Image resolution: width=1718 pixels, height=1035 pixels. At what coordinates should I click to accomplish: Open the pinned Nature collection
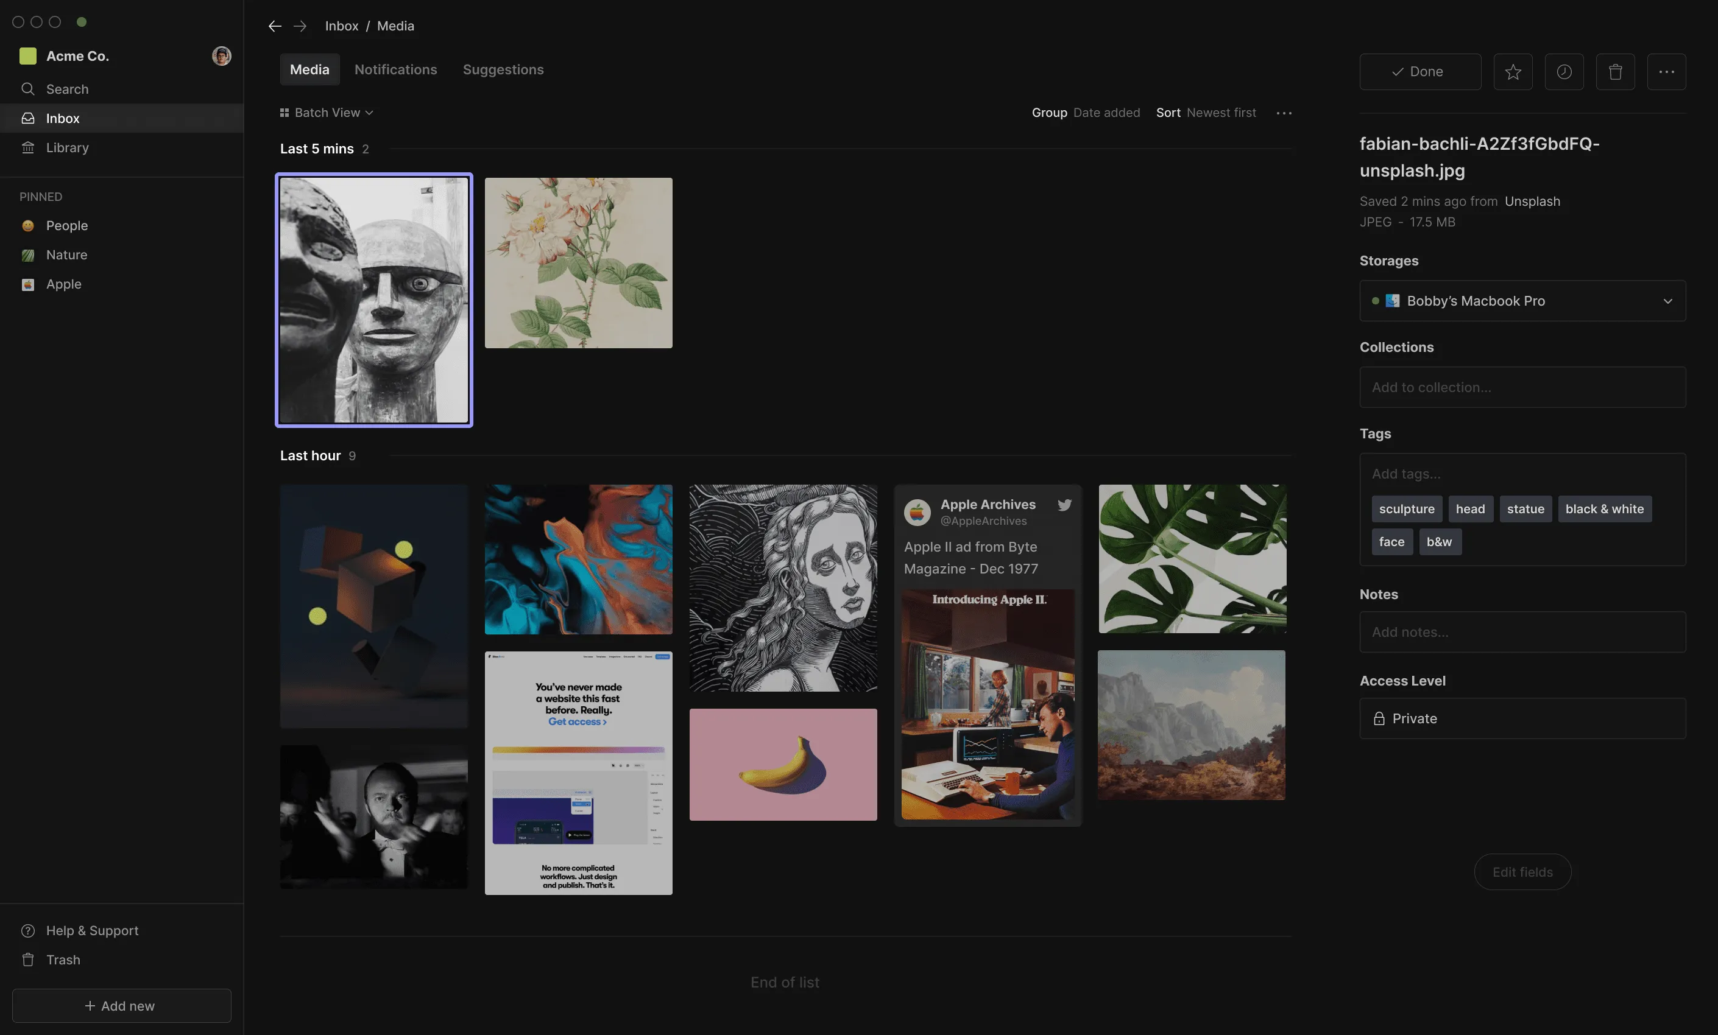[x=122, y=255]
